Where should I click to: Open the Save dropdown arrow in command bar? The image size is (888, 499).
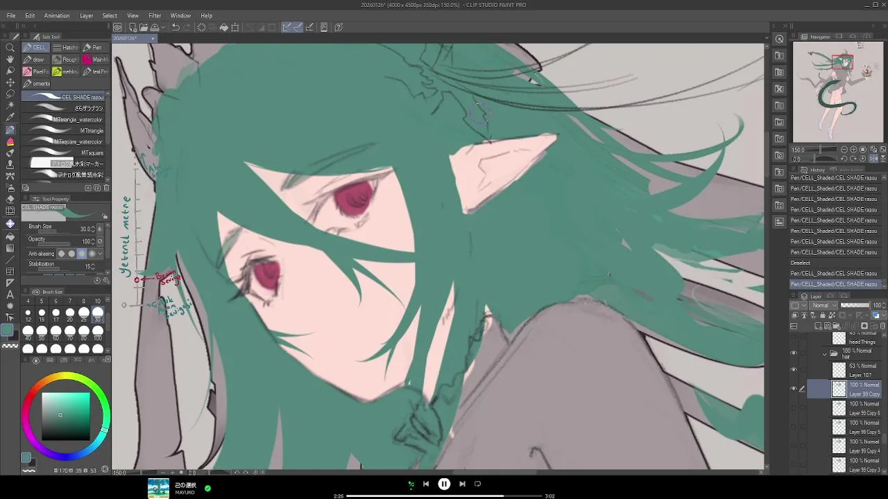(162, 28)
